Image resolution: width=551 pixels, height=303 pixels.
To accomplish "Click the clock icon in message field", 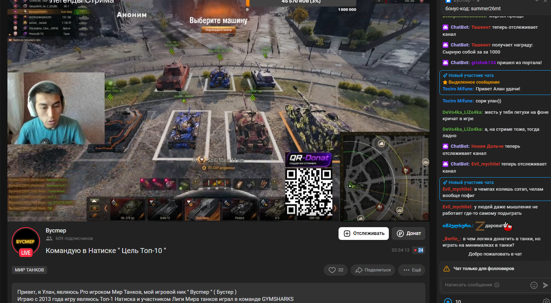I will coord(497,285).
